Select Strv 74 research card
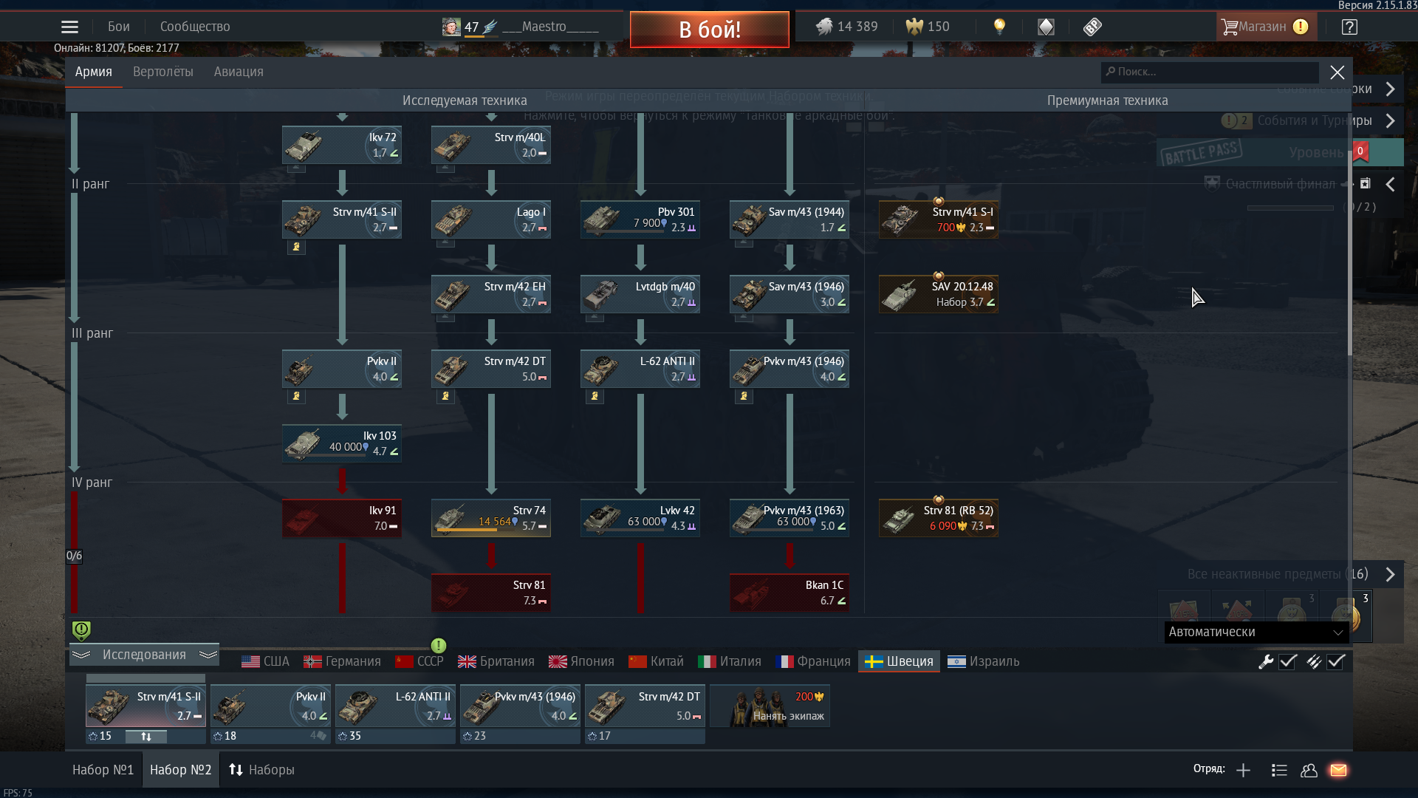 [x=491, y=518]
